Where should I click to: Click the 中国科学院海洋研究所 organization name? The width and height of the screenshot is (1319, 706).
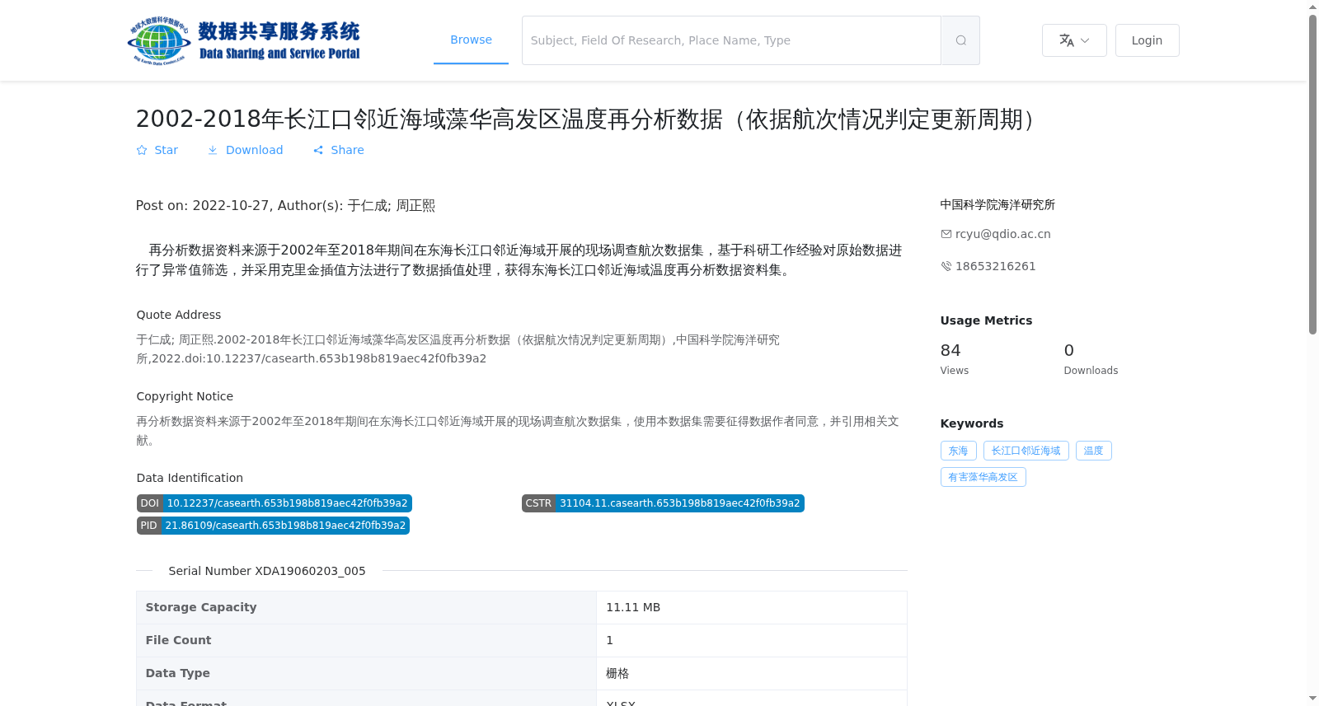point(997,204)
